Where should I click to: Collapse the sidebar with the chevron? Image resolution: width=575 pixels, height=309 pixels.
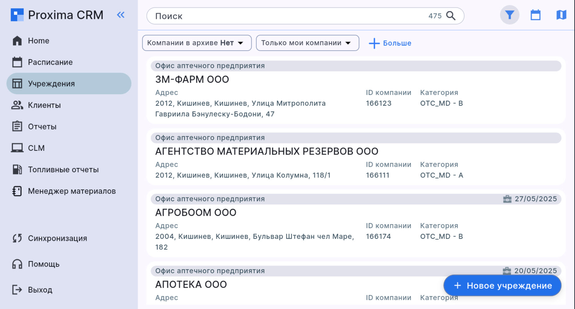121,15
